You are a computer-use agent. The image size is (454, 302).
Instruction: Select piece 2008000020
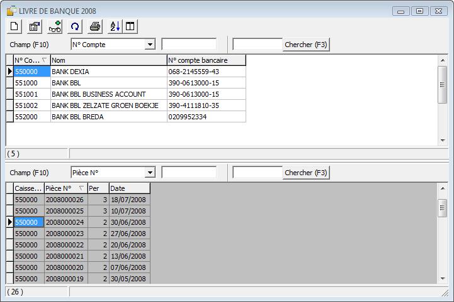click(x=65, y=267)
